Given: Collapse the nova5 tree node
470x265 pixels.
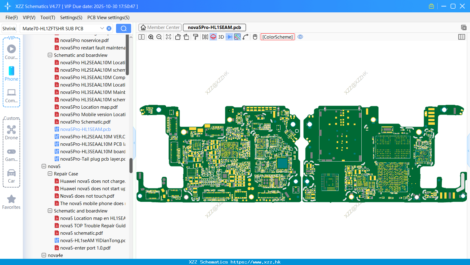Looking at the screenshot, I should click(x=44, y=166).
